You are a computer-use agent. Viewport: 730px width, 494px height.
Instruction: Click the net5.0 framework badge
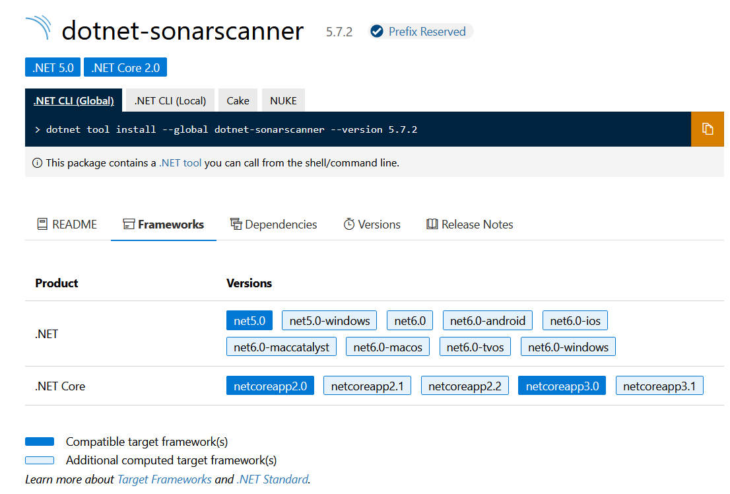coord(249,320)
